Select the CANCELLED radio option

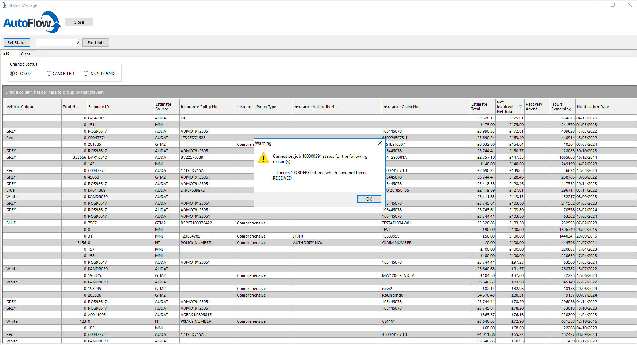click(61, 74)
